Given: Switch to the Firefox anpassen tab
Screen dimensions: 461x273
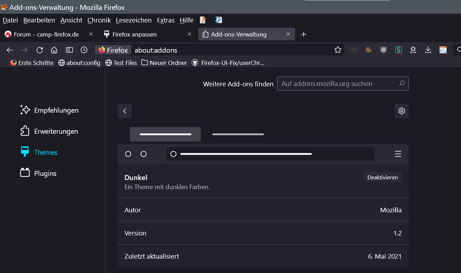Looking at the screenshot, I should pos(134,34).
